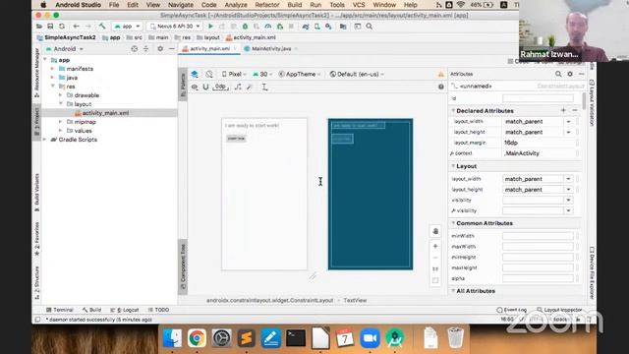Click the Sync files toolbar icon

coord(62,27)
